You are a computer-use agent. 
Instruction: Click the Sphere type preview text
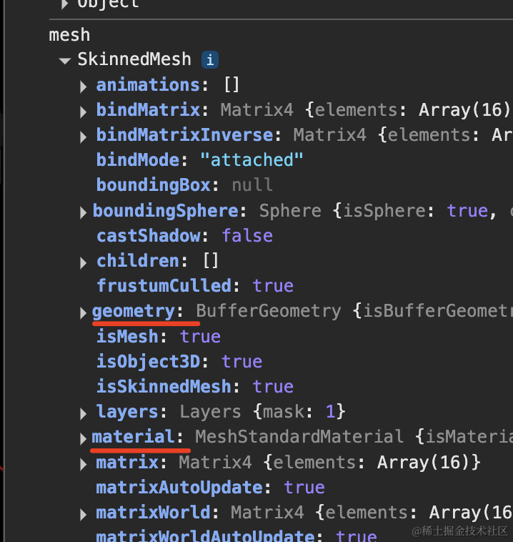(290, 210)
